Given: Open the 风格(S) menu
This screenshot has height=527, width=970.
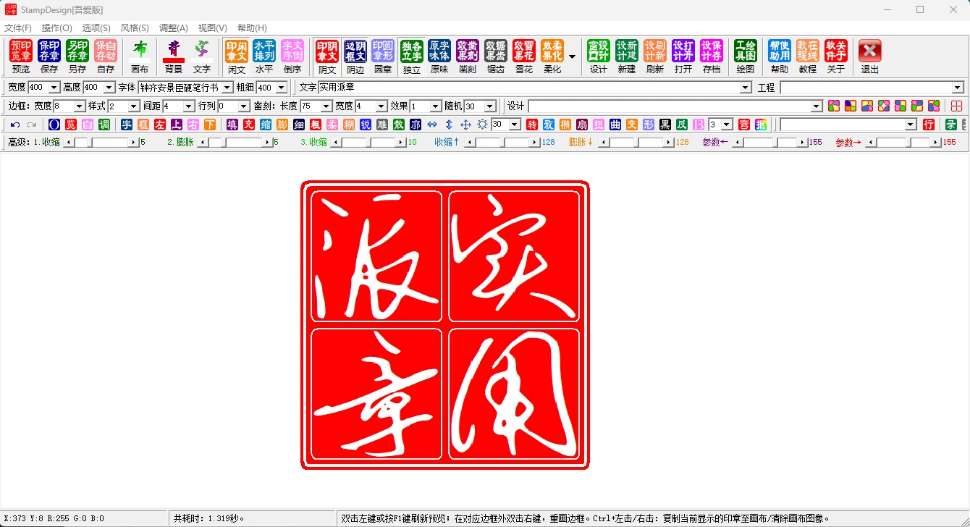Looking at the screenshot, I should 135,28.
